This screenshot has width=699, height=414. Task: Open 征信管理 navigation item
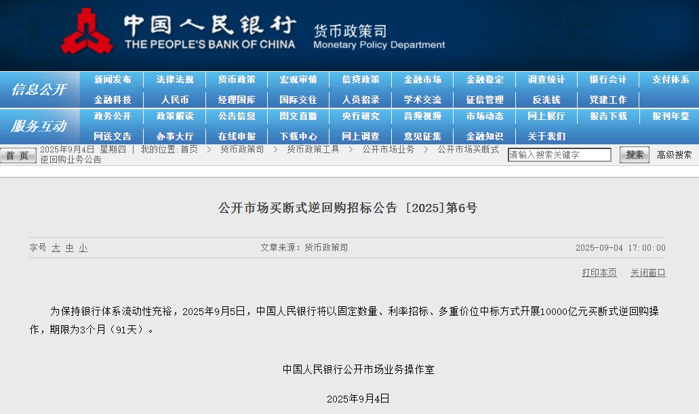(485, 100)
